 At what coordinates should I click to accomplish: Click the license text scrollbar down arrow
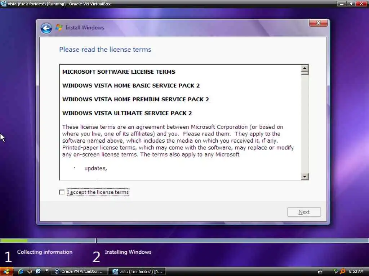click(x=304, y=176)
